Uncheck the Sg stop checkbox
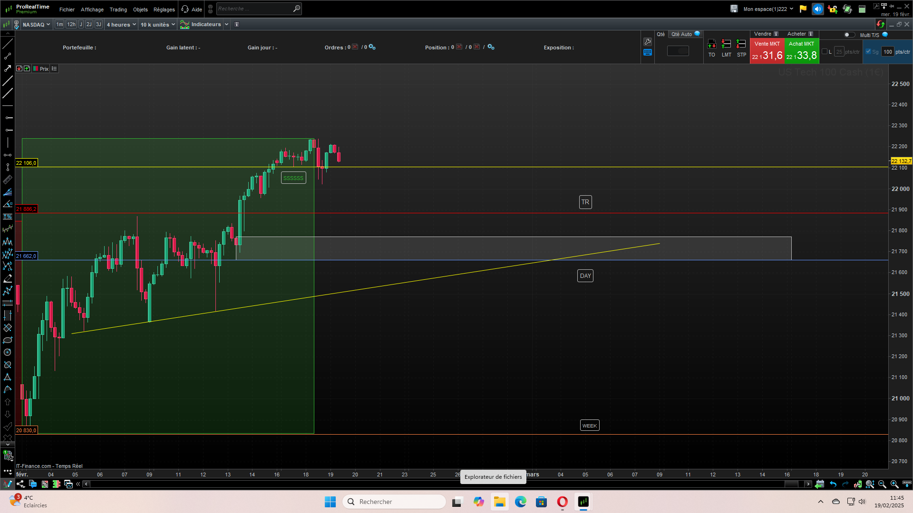This screenshot has height=513, width=913. [868, 52]
